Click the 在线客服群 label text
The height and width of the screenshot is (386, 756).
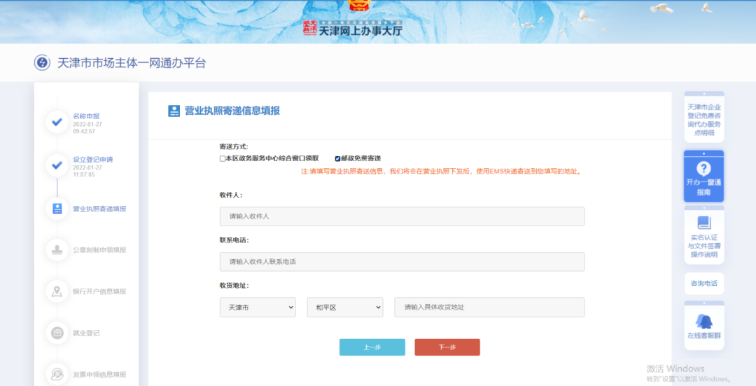point(704,336)
